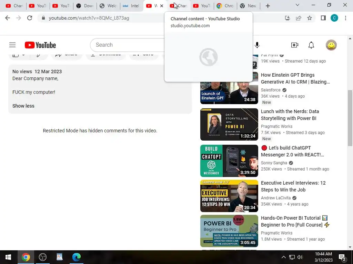View site information lock icon
The height and width of the screenshot is (264, 353).
43,18
